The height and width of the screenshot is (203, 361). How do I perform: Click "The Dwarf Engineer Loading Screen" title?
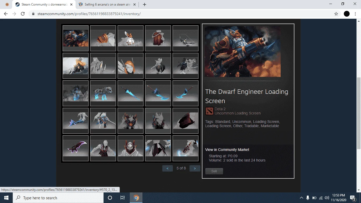click(247, 96)
